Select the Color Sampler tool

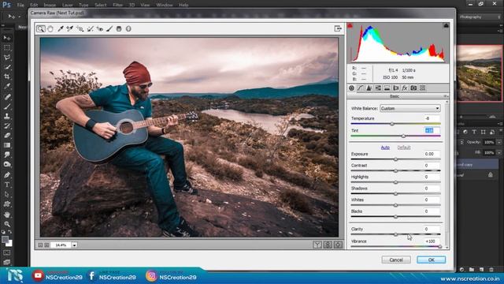(x=70, y=28)
